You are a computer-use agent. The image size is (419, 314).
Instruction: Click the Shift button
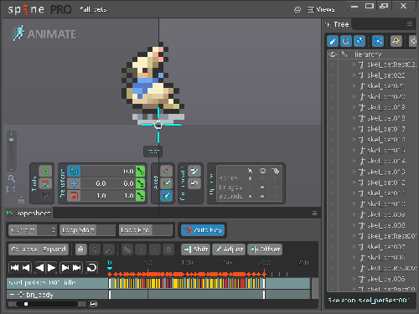(196, 250)
